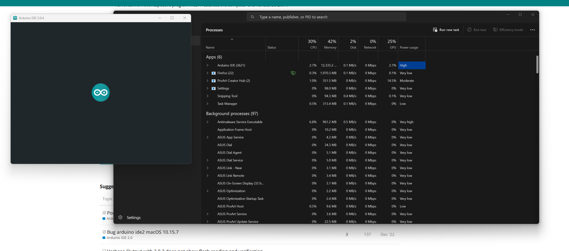Click the Efficiency mode leaf icon in the toolbar
Screen dimensions: 569x251
pos(495,30)
